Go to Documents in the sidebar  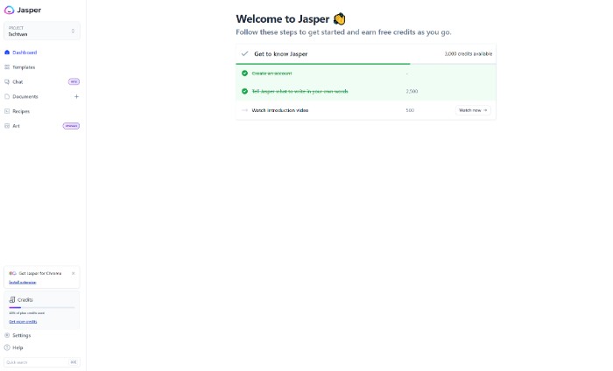[x=25, y=96]
